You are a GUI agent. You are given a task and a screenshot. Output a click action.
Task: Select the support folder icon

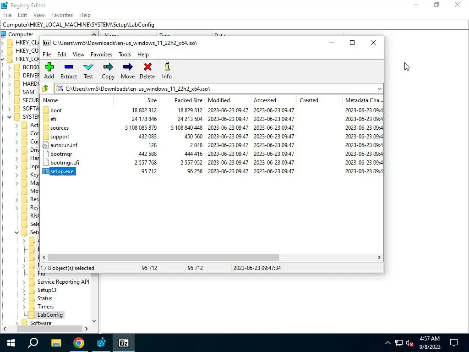point(45,136)
